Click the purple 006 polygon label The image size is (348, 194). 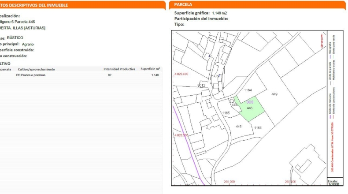click(250, 102)
